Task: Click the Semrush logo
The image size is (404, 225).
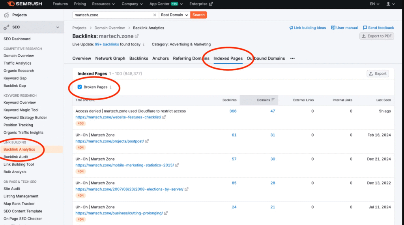Action: (24, 4)
